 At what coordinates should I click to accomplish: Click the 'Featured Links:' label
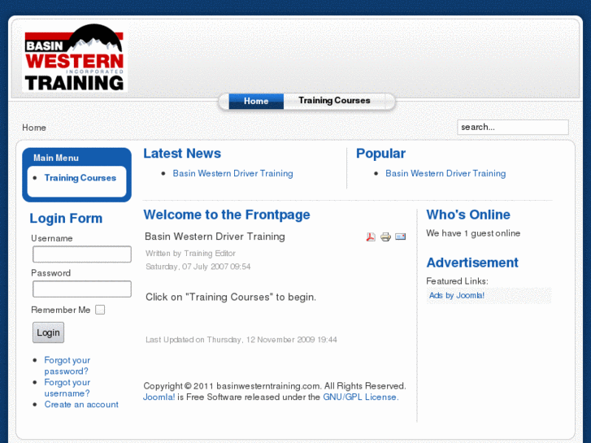457,281
